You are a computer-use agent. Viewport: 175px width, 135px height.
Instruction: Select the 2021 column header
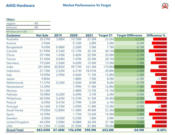point(89,35)
